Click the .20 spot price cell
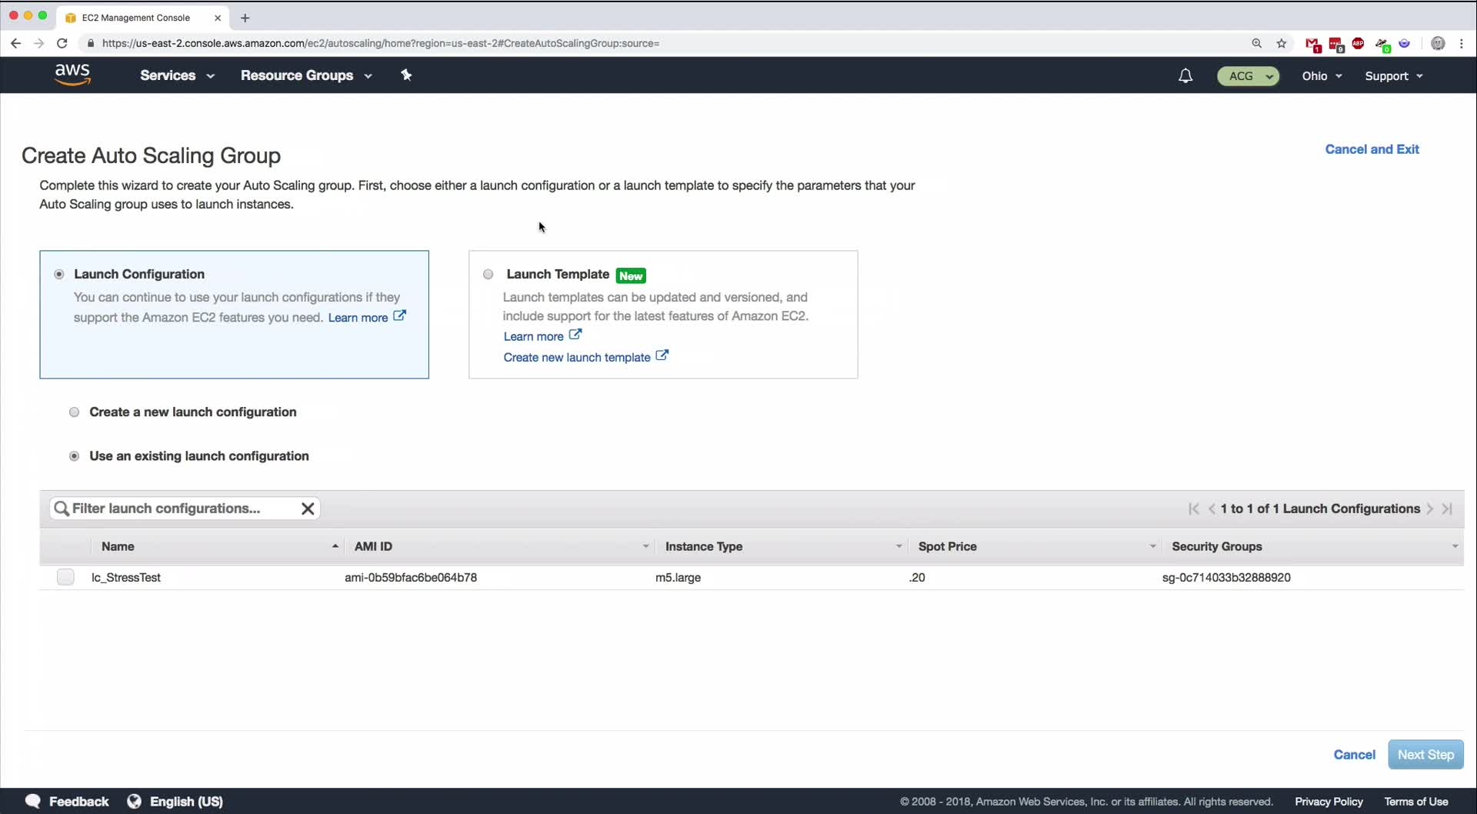 click(917, 577)
